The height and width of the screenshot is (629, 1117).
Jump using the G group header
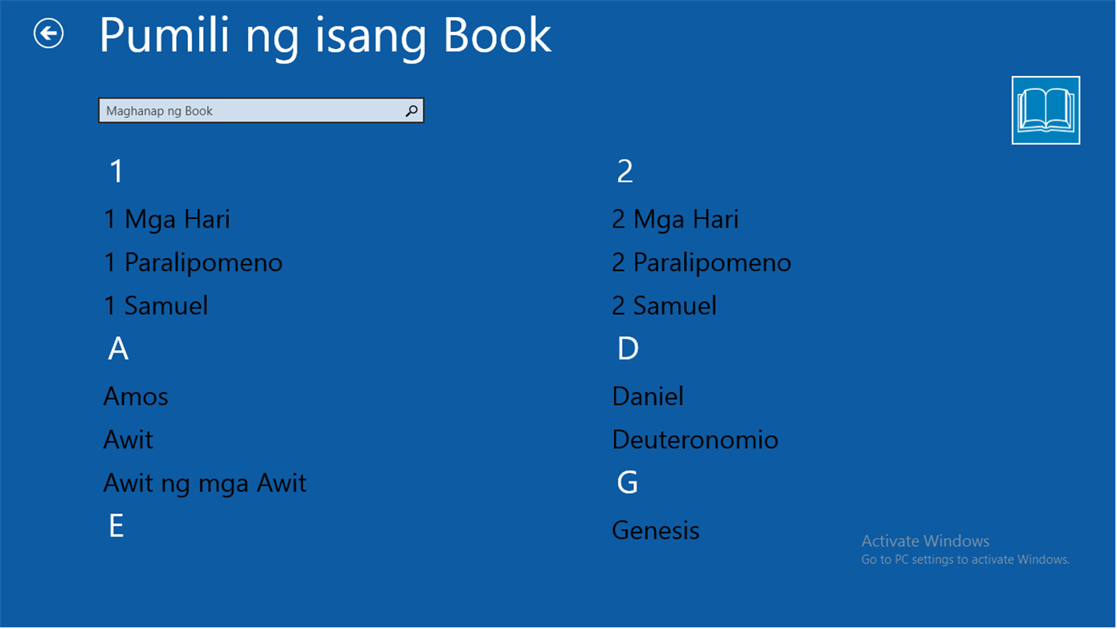point(627,483)
